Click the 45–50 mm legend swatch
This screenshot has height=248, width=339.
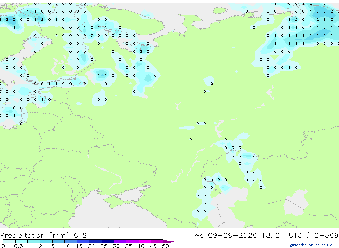click(x=157, y=241)
